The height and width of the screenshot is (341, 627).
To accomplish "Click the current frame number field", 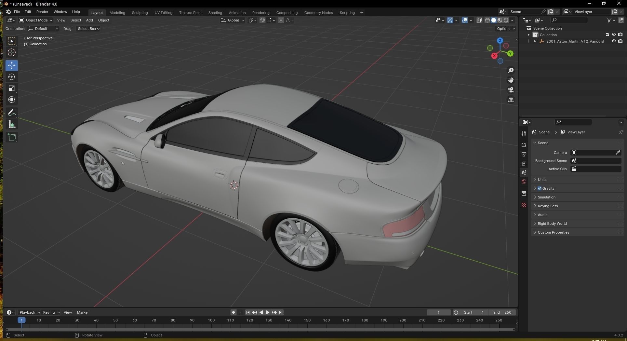I will (438, 312).
